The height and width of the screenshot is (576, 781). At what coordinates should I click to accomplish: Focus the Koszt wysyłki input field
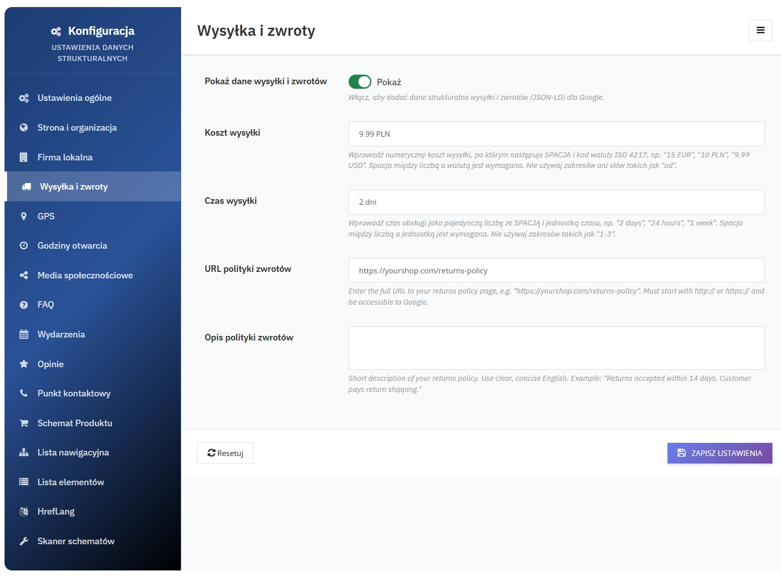point(556,134)
